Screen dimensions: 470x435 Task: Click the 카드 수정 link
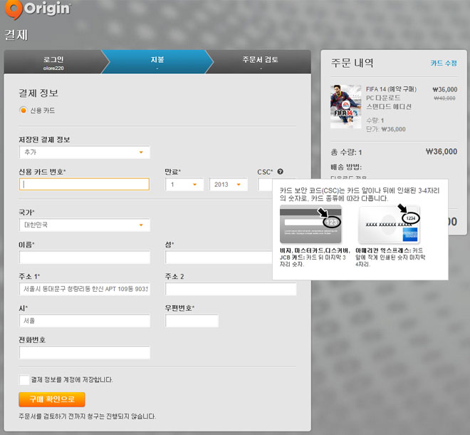pyautogui.click(x=444, y=63)
